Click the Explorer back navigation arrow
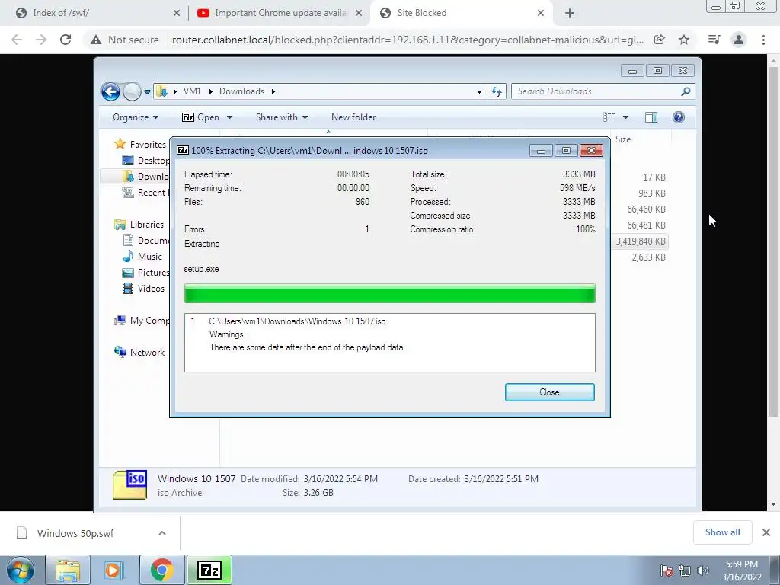This screenshot has width=780, height=585. pos(110,91)
